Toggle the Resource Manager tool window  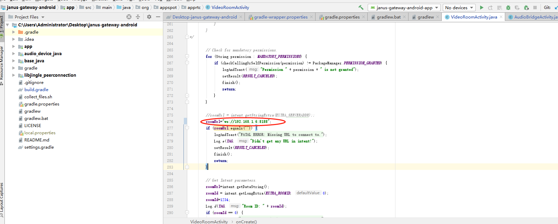(x=2, y=65)
